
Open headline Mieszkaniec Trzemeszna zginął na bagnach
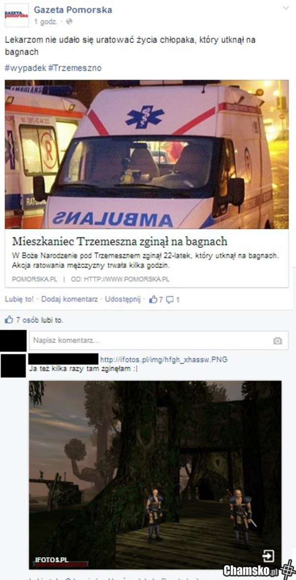pos(120,241)
